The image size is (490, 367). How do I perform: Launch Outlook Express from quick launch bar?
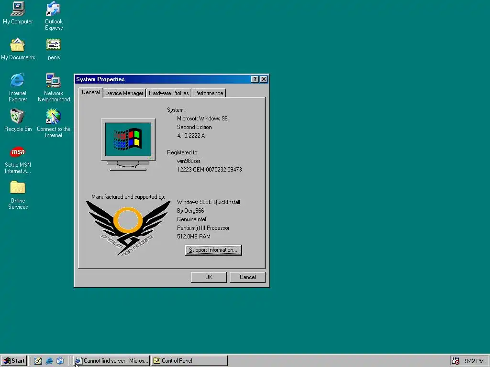click(x=60, y=361)
